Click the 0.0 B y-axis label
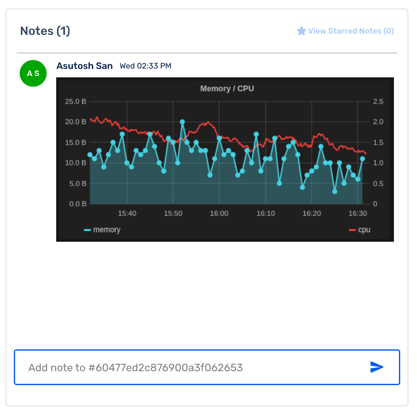 coord(78,204)
